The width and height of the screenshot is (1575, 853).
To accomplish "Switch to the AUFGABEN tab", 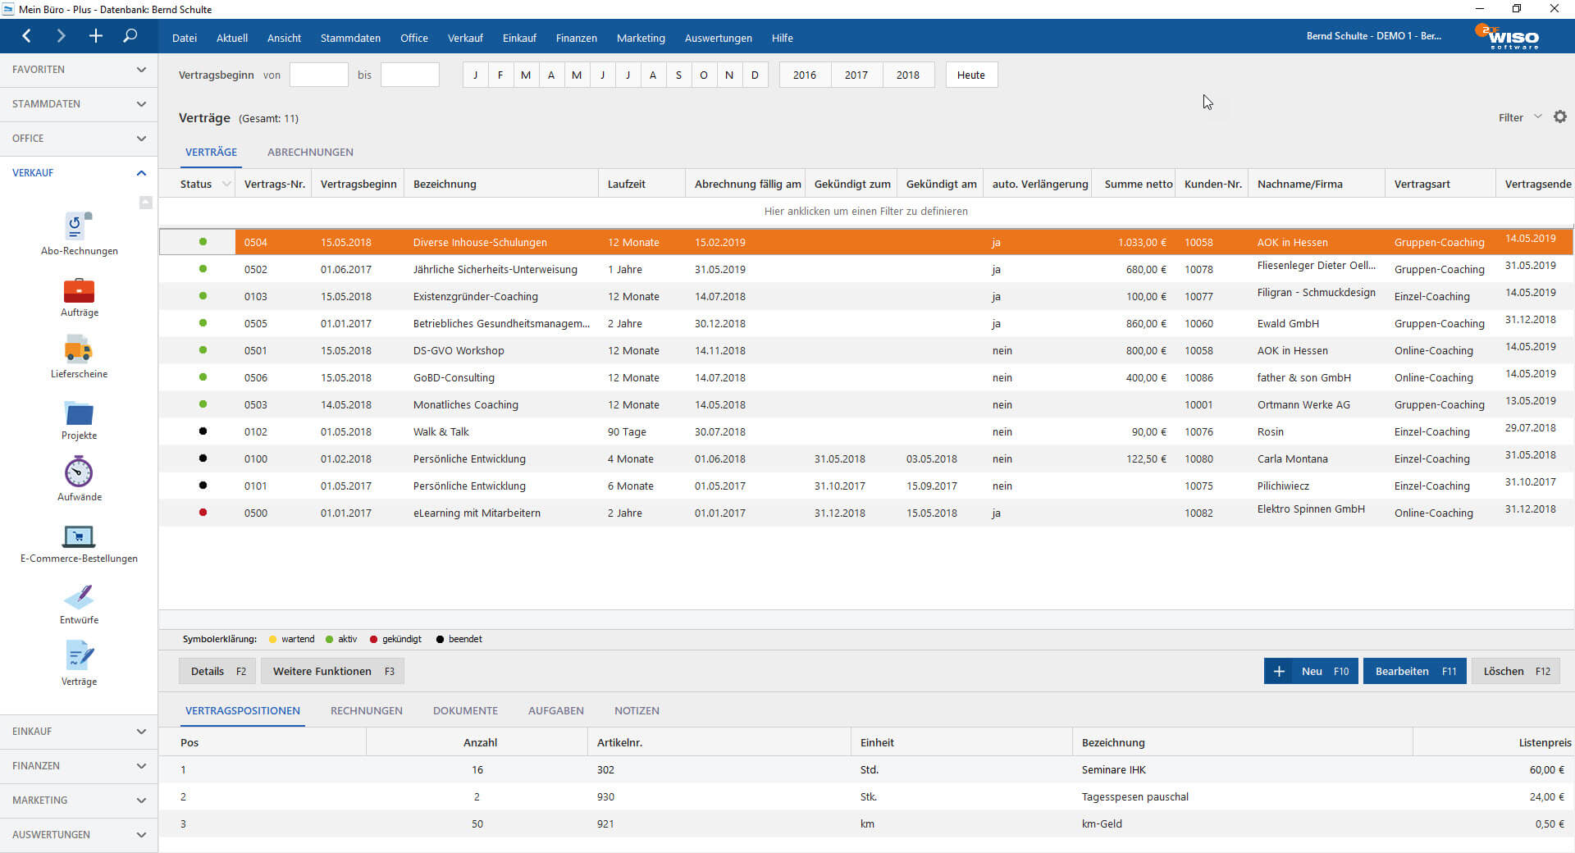I will click(x=556, y=710).
